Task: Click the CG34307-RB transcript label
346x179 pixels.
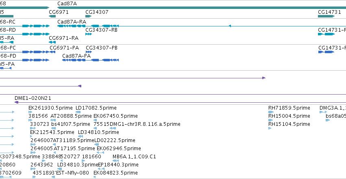Action: tap(101, 30)
